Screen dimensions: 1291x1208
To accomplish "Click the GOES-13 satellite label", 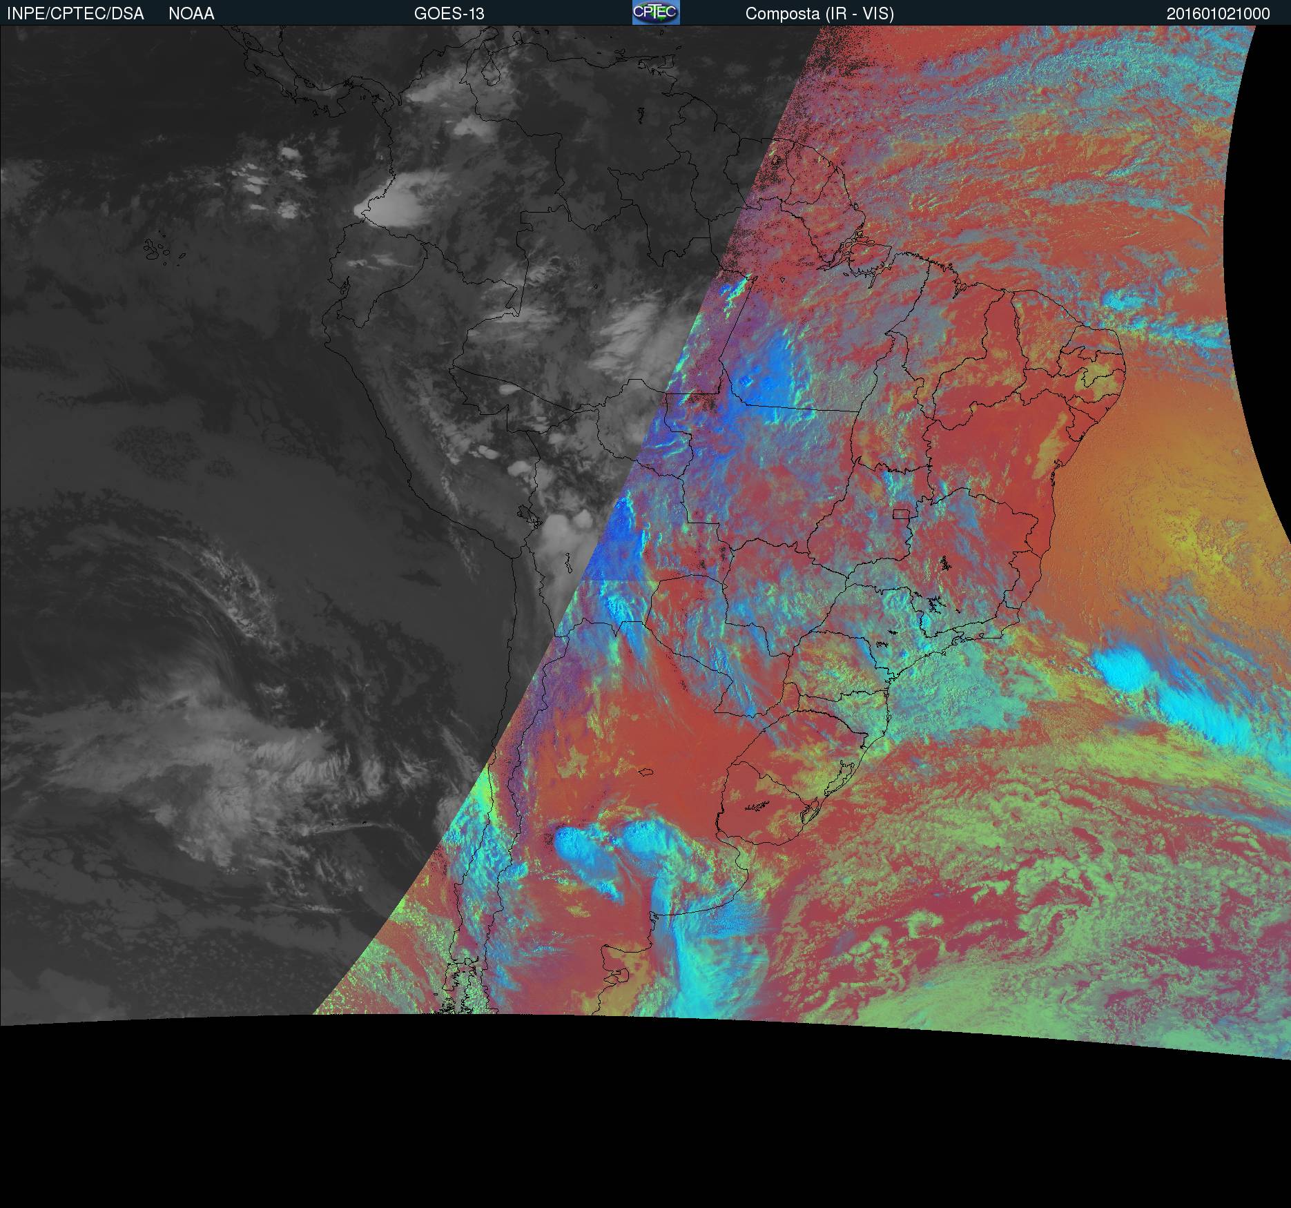I will (449, 14).
